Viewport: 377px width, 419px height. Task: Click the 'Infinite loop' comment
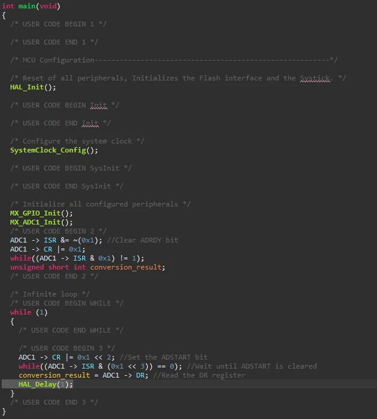pyautogui.click(x=50, y=294)
